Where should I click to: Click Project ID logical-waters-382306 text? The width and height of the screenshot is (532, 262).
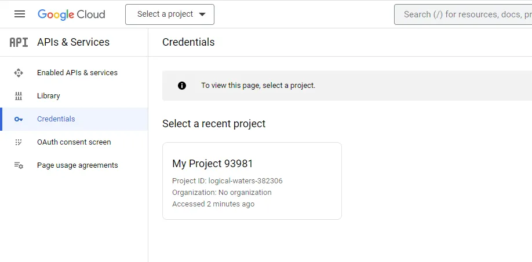pos(227,181)
